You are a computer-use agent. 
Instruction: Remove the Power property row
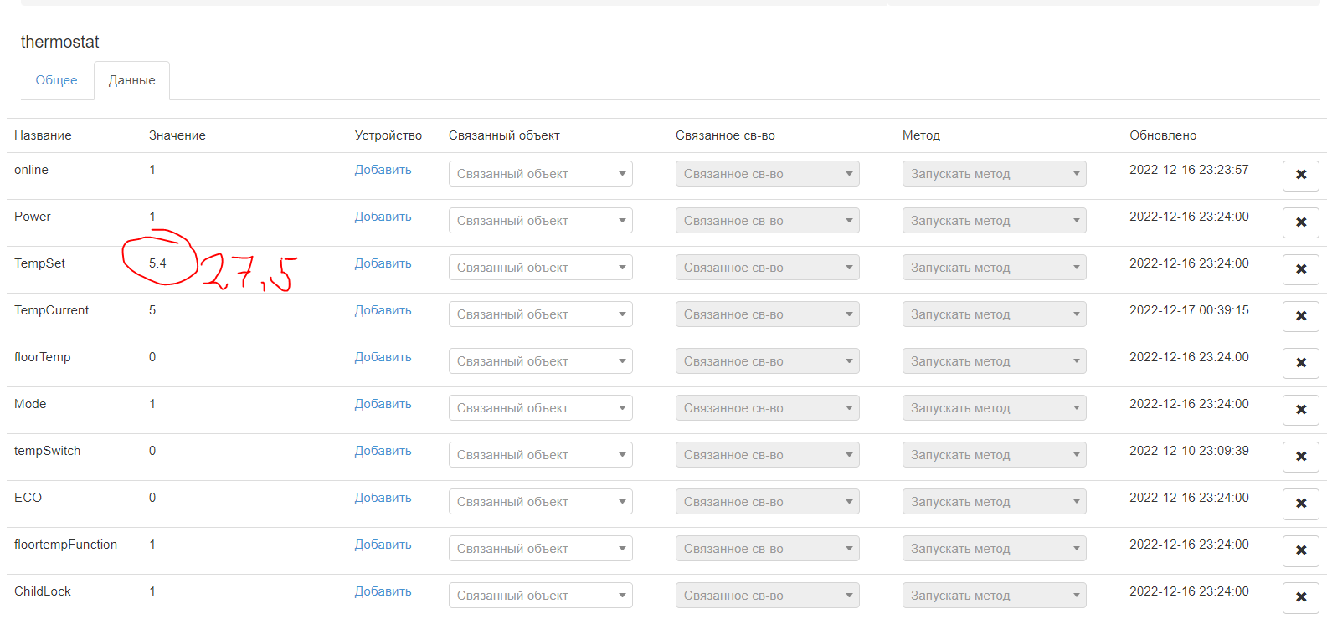tap(1300, 222)
